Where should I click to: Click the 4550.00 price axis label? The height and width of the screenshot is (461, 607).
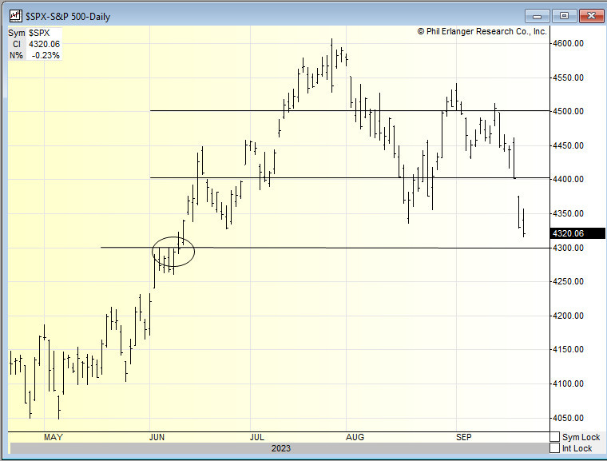pos(569,77)
